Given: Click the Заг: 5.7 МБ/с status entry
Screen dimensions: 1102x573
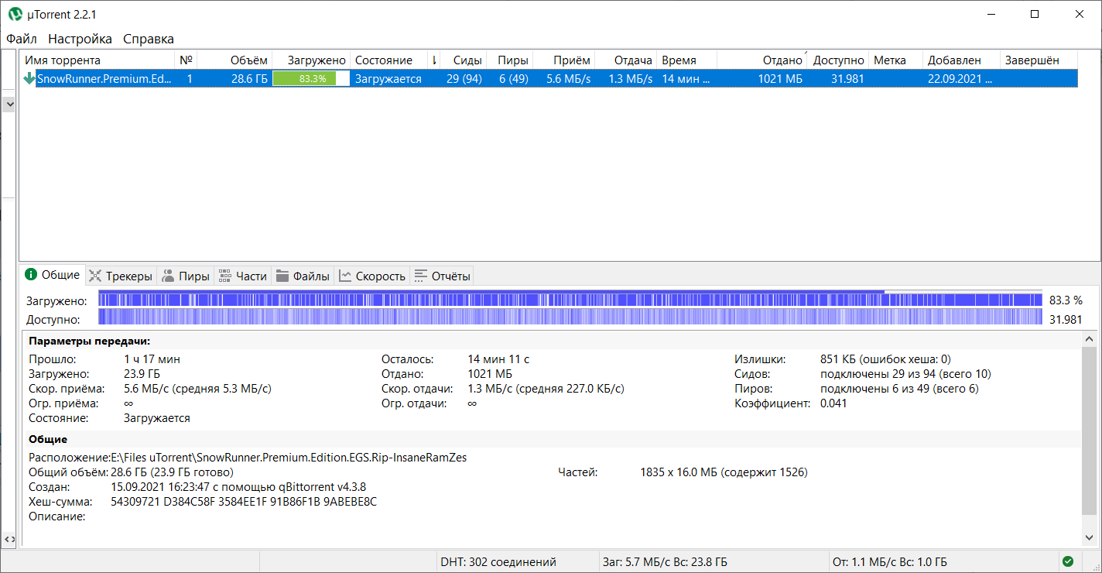Looking at the screenshot, I should [x=665, y=561].
